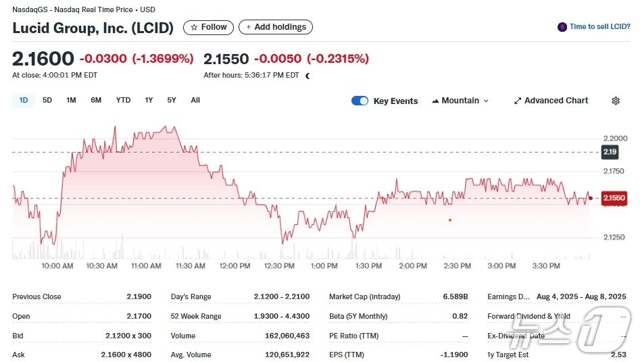640x362 pixels.
Task: Click the Mountain chart type icon
Action: (x=435, y=101)
